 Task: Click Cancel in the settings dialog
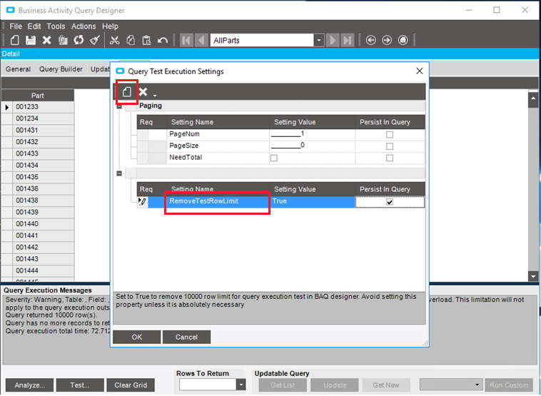tap(186, 337)
